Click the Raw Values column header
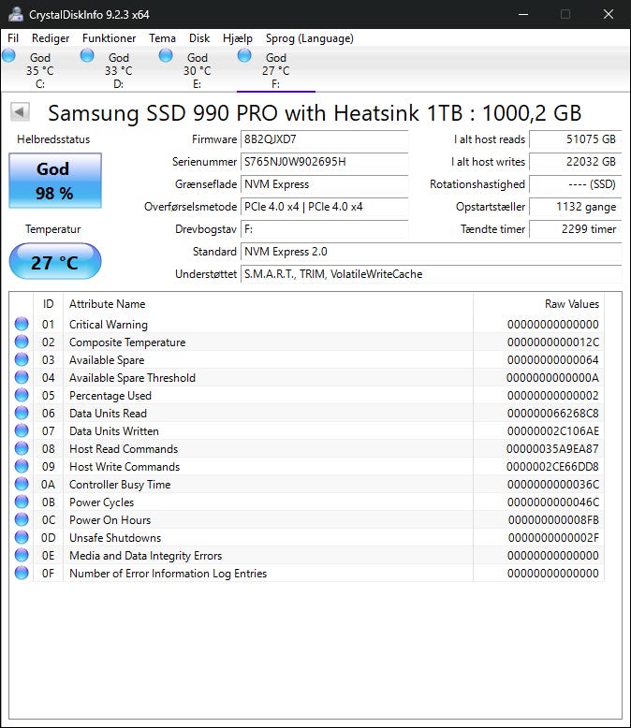631x728 pixels. (571, 304)
